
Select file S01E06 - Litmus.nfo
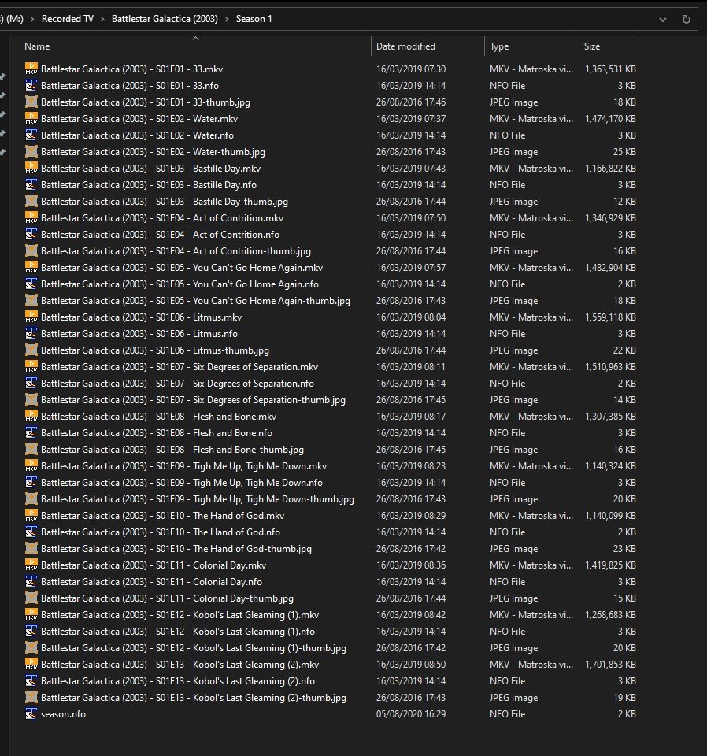click(139, 334)
